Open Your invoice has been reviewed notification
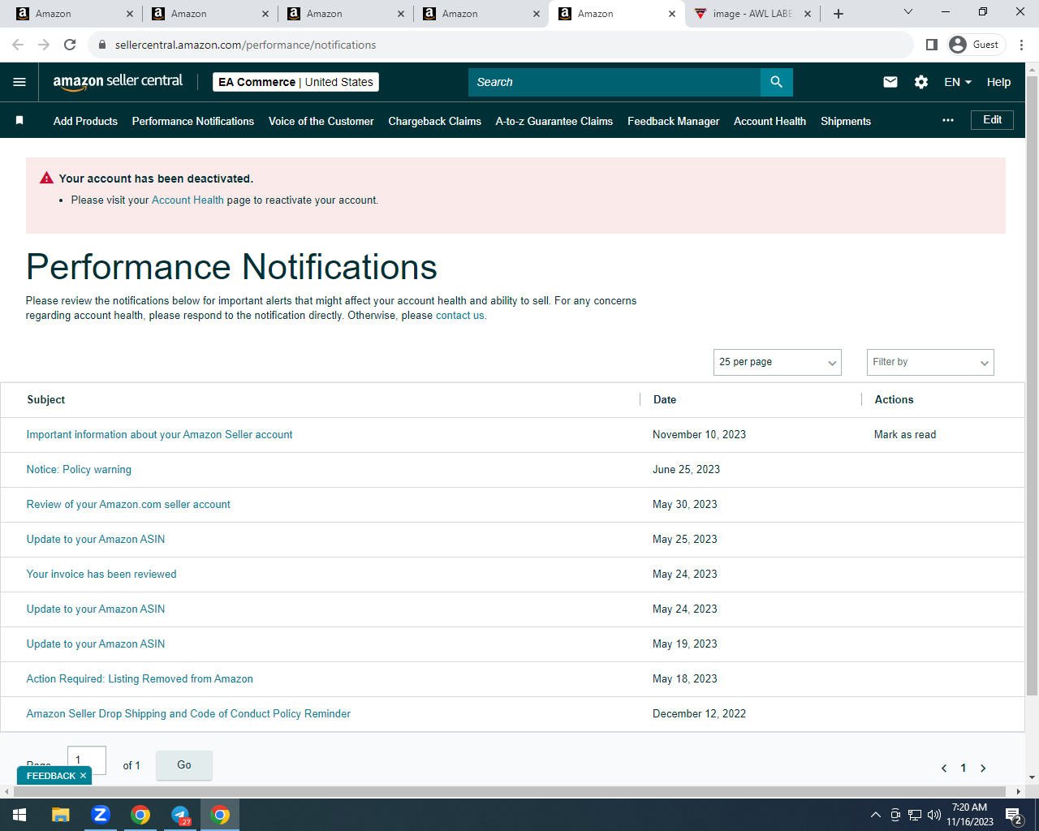 (x=101, y=575)
